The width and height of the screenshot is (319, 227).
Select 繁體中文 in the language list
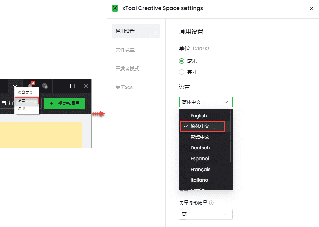[x=205, y=137]
